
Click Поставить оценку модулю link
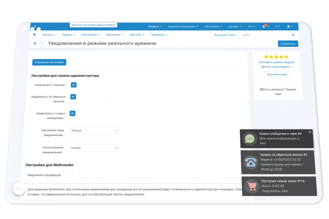pos(276,63)
